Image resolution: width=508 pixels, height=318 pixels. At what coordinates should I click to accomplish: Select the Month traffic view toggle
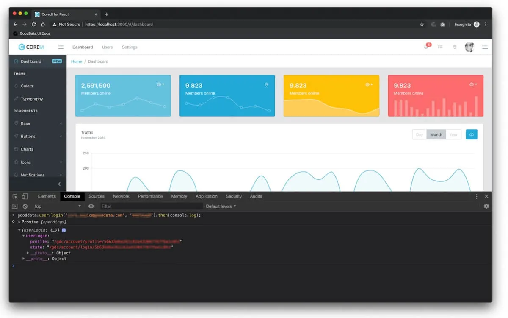[x=436, y=134]
